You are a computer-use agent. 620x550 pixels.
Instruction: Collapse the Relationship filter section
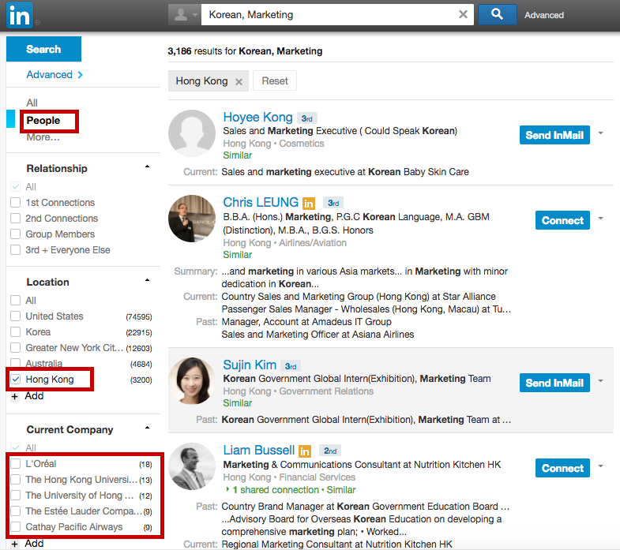(147, 166)
